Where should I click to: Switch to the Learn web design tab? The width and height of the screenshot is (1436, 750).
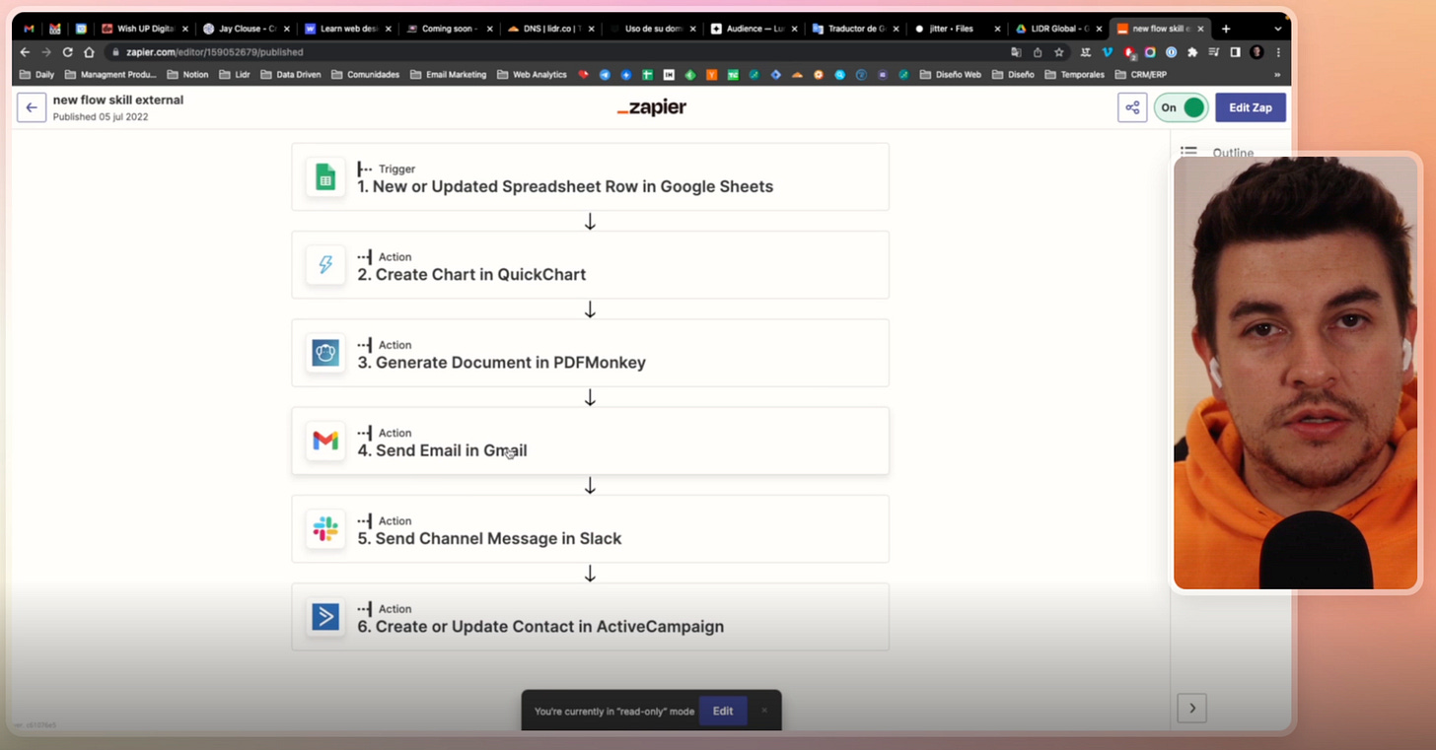coord(345,29)
